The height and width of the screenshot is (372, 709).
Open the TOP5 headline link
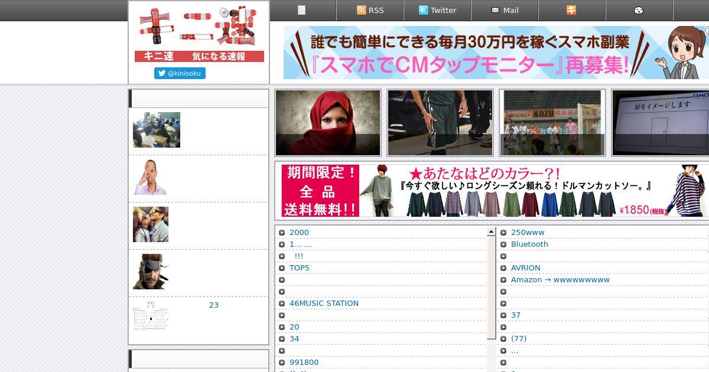[x=300, y=268]
